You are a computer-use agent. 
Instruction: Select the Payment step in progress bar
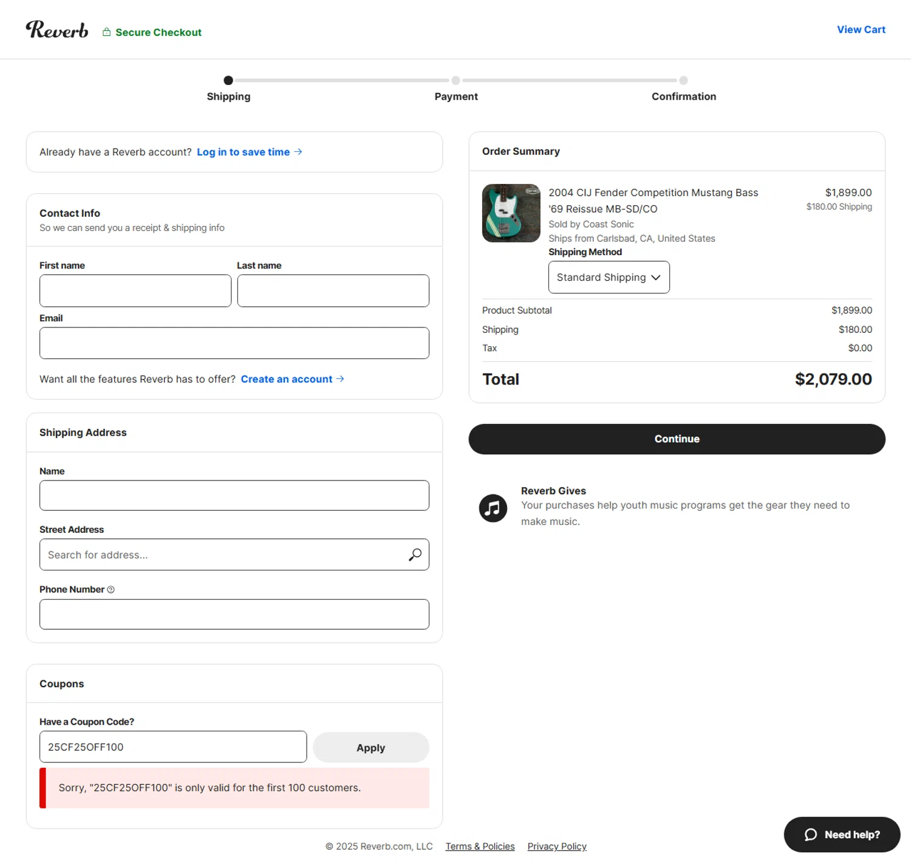click(455, 81)
